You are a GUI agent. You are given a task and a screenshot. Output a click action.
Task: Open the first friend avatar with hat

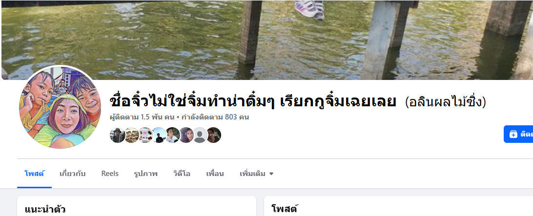(118, 135)
